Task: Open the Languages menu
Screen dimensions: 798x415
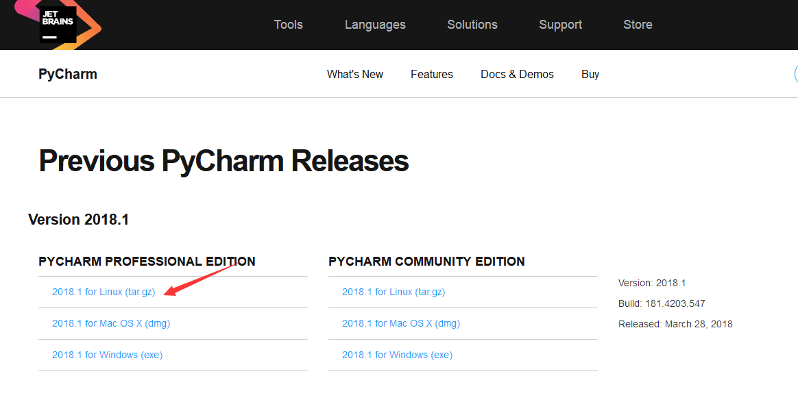Action: click(375, 24)
